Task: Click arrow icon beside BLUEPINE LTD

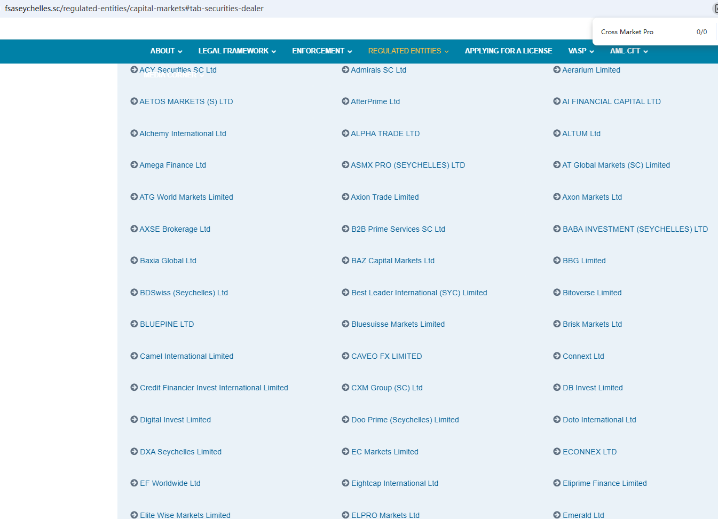Action: tap(134, 324)
